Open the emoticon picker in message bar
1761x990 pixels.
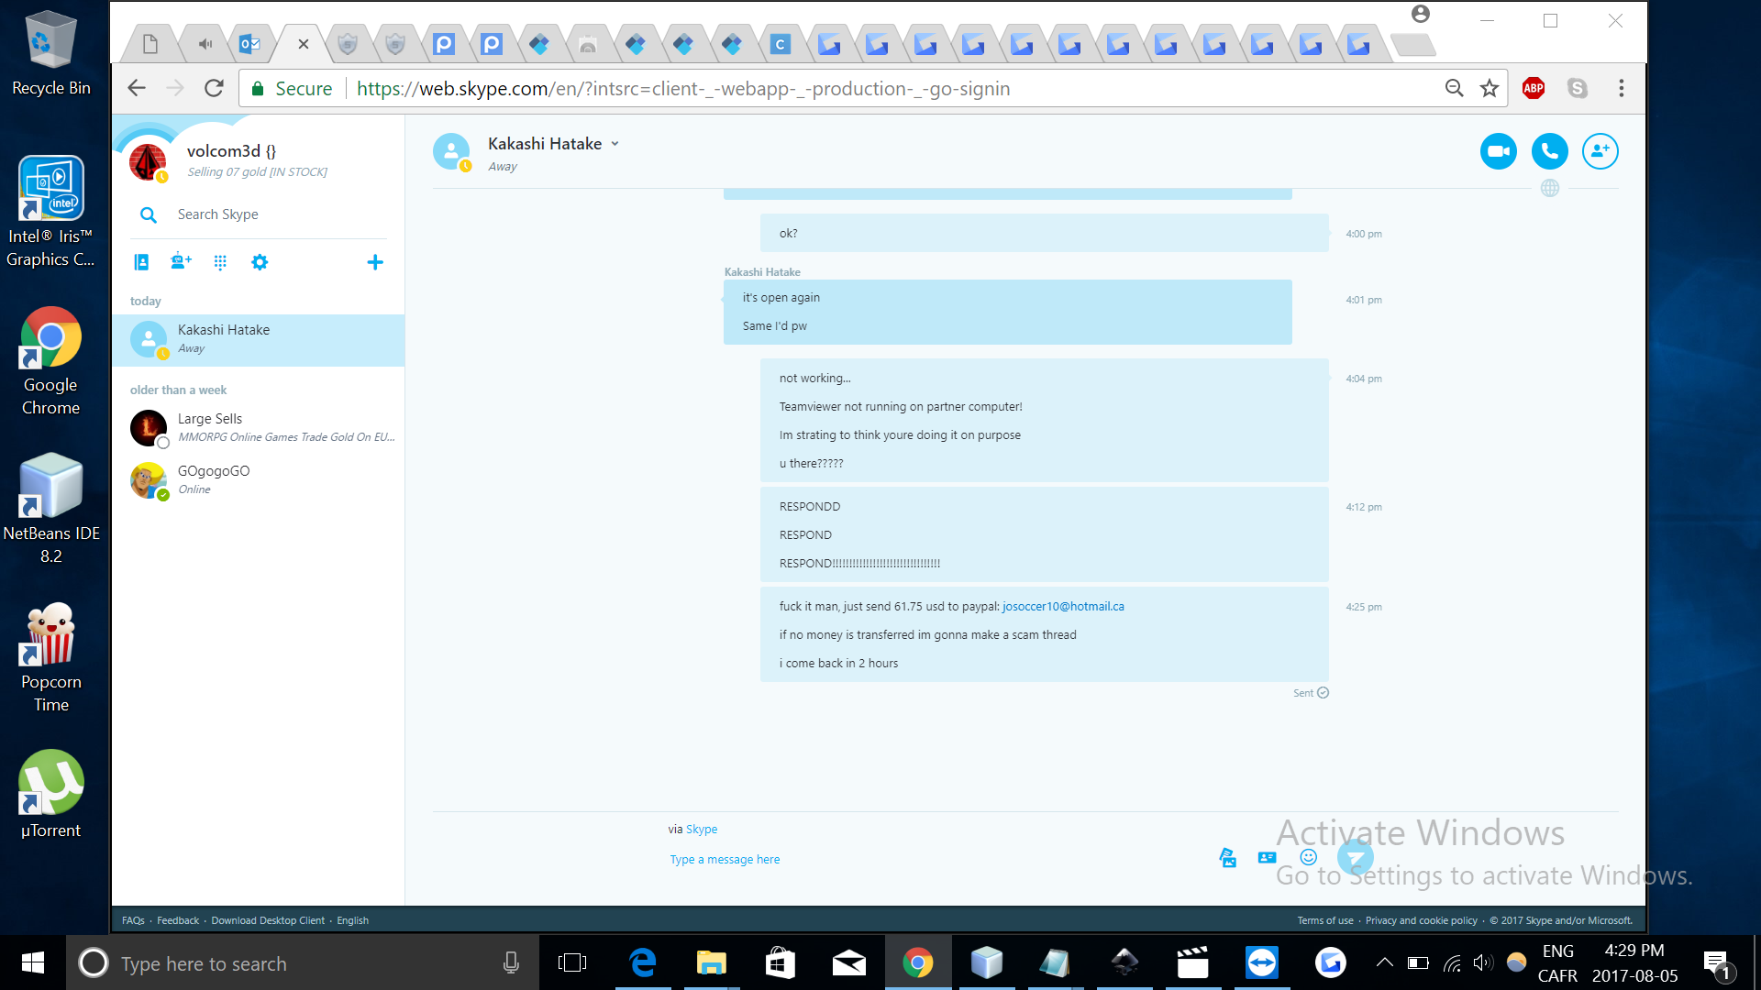pos(1308,857)
